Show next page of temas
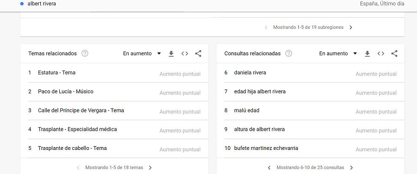The image size is (417, 174). click(150, 168)
